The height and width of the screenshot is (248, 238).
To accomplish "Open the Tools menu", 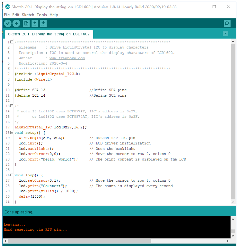I will [42, 15].
